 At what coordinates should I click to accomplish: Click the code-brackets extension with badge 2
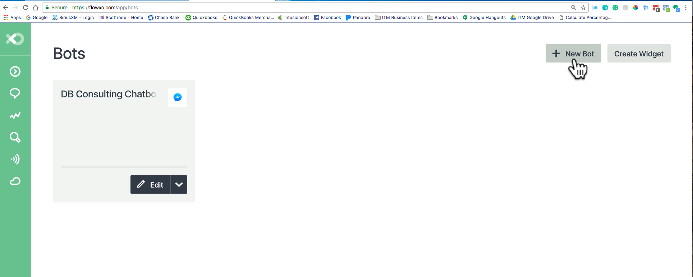click(666, 8)
